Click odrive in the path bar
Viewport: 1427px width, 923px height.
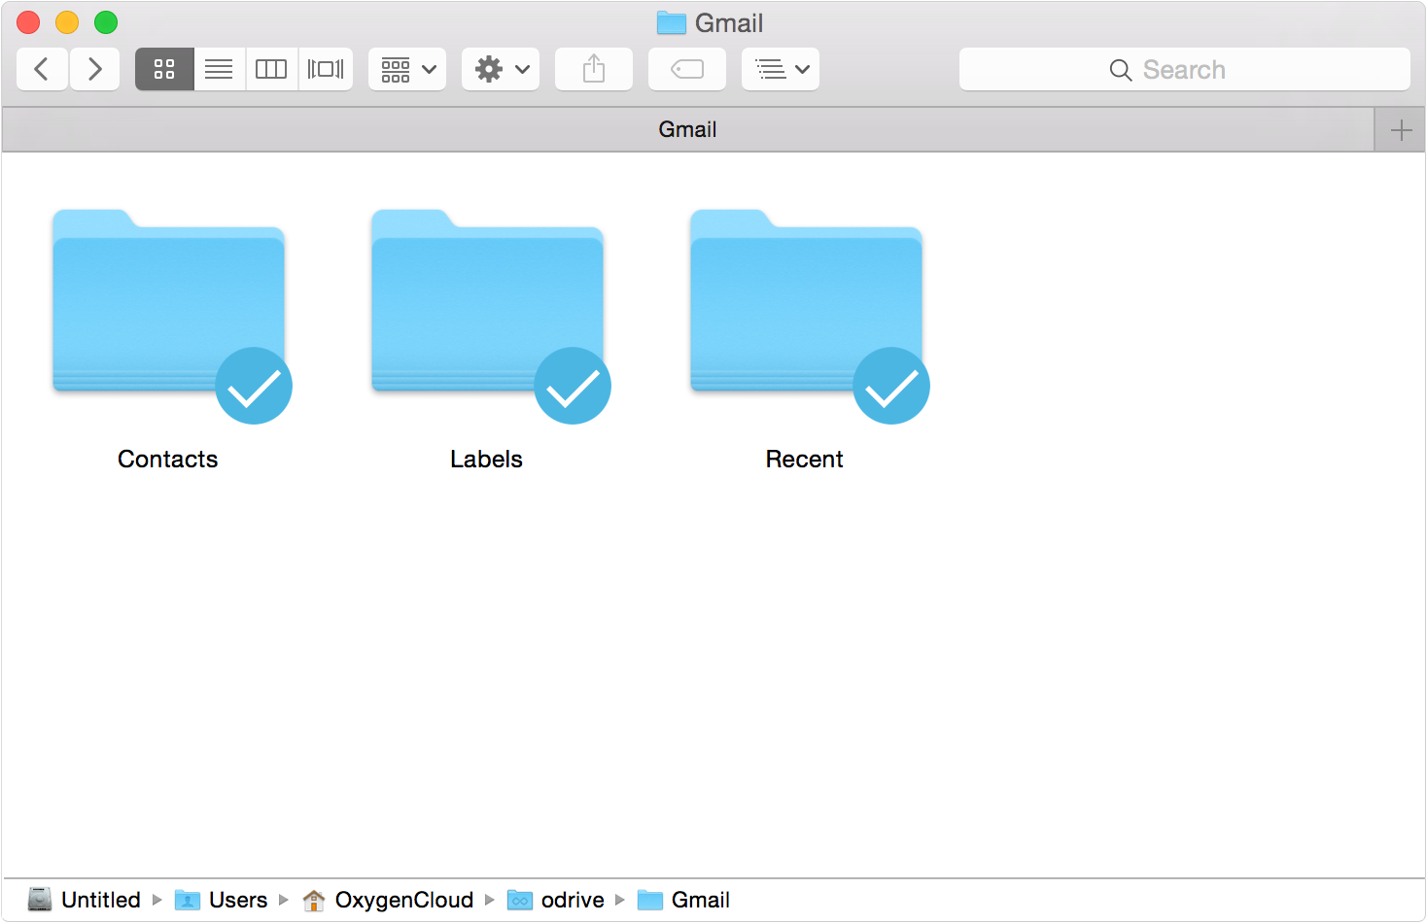(556, 900)
